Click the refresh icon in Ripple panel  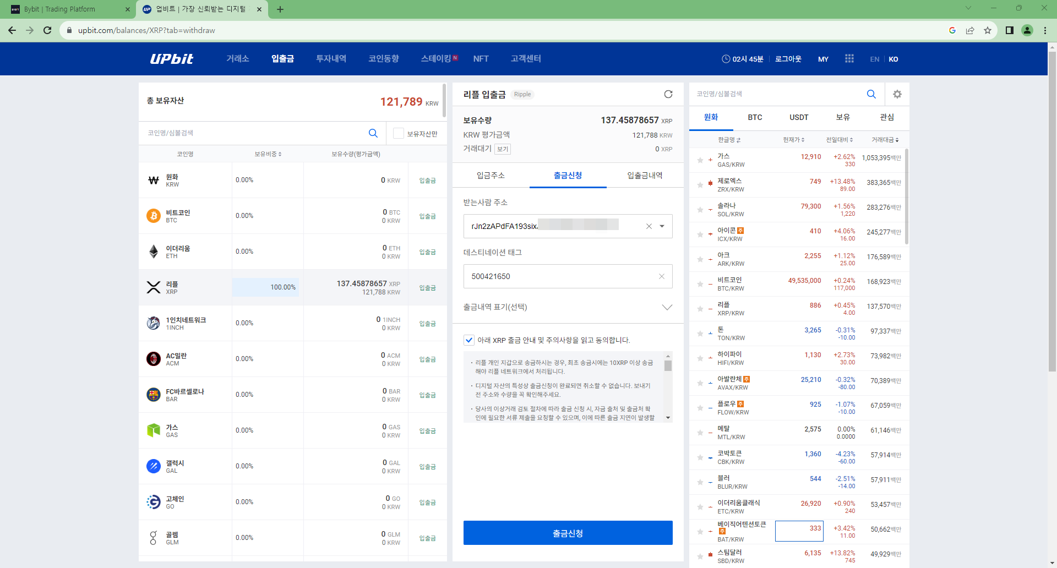click(x=668, y=94)
